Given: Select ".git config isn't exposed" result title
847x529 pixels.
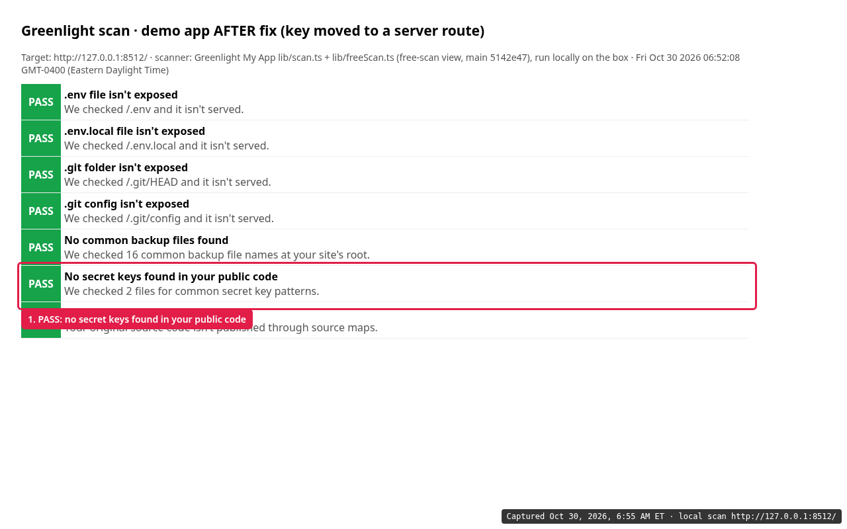Looking at the screenshot, I should pyautogui.click(x=126, y=204).
